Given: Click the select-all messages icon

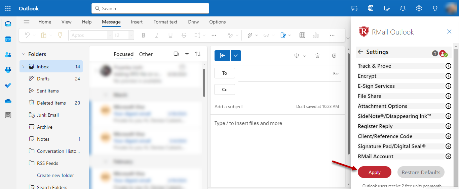Looking at the screenshot, I should [x=176, y=54].
